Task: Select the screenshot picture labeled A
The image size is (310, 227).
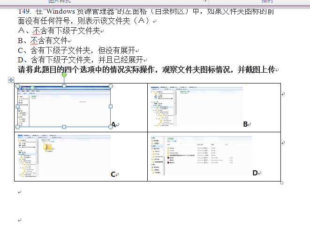Action: (64, 106)
